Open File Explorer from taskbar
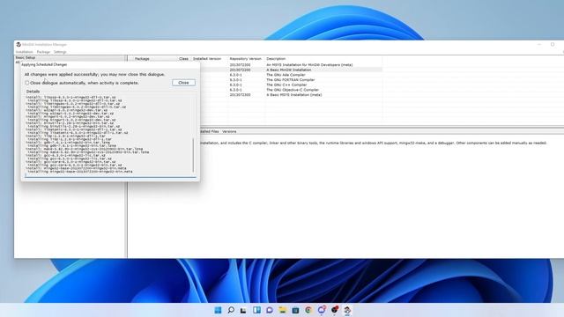The image size is (564, 317). coord(282,310)
